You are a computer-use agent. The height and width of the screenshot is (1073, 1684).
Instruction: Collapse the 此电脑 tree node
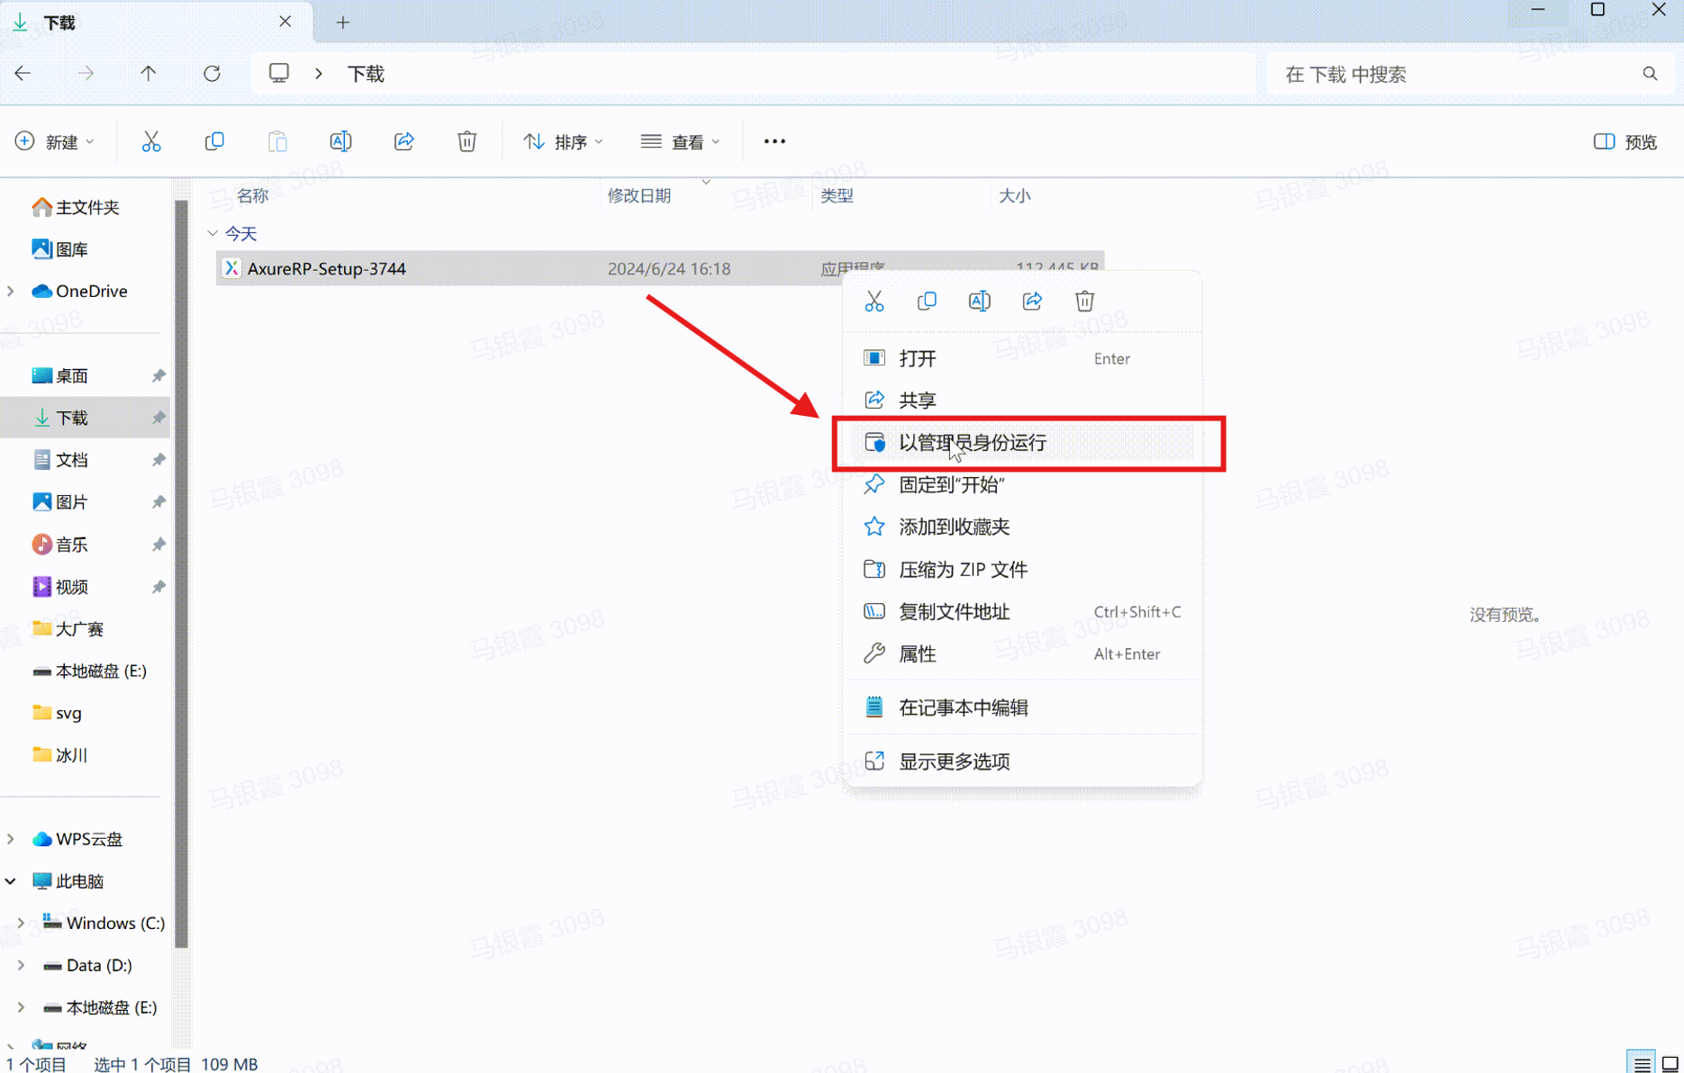click(x=11, y=881)
